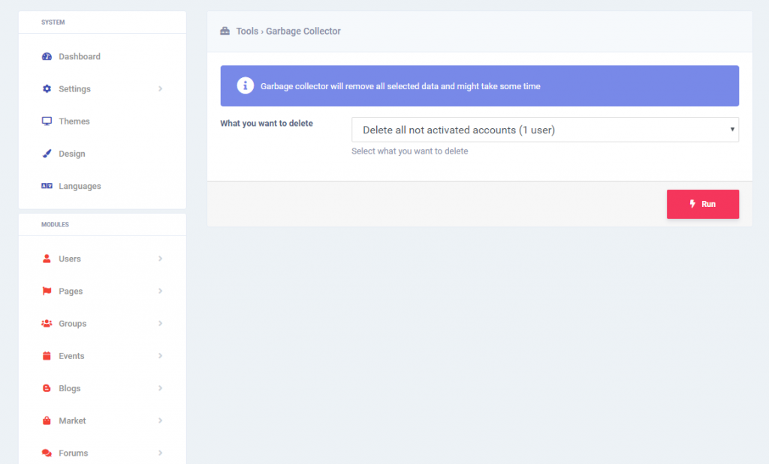Open the Forums menu item label
Image resolution: width=769 pixels, height=464 pixels.
tap(74, 453)
